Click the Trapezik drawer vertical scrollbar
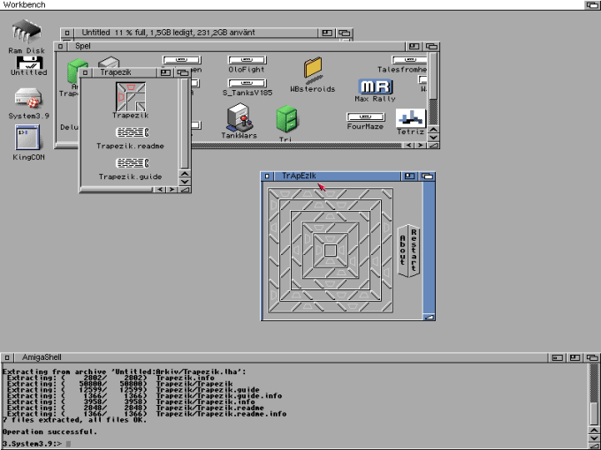601x450 pixels. 185,124
